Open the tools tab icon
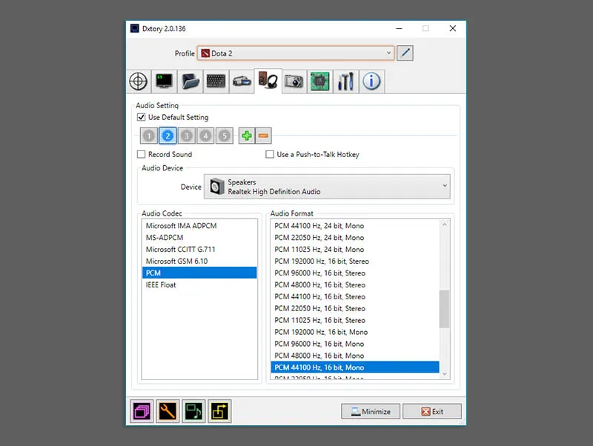Viewport: 593px width, 446px height. [345, 81]
